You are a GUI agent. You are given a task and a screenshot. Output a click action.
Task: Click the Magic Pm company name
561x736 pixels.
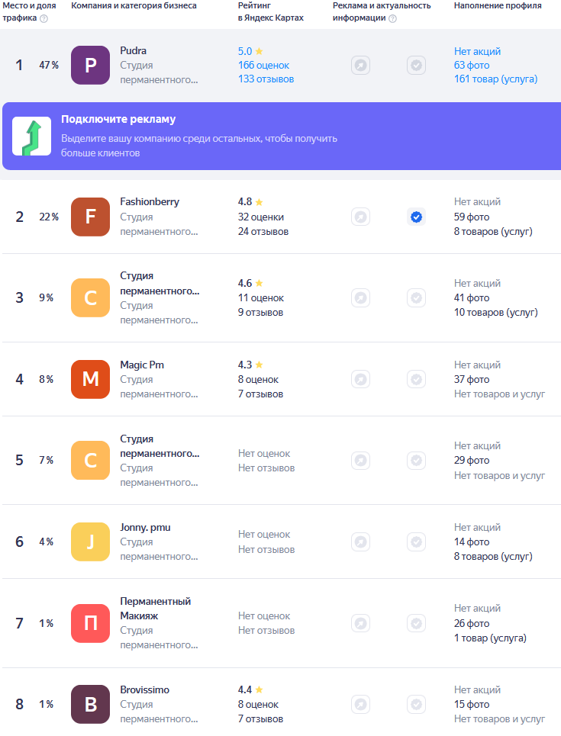142,365
